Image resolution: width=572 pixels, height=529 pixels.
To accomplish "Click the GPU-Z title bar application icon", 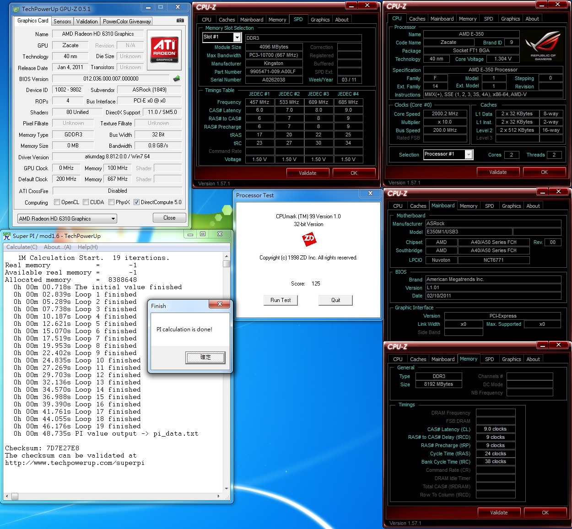I will click(16, 9).
